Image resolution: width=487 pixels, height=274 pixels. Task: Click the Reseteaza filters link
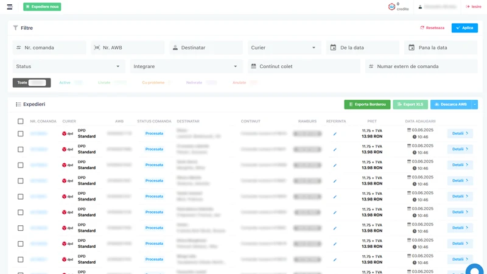click(x=432, y=28)
